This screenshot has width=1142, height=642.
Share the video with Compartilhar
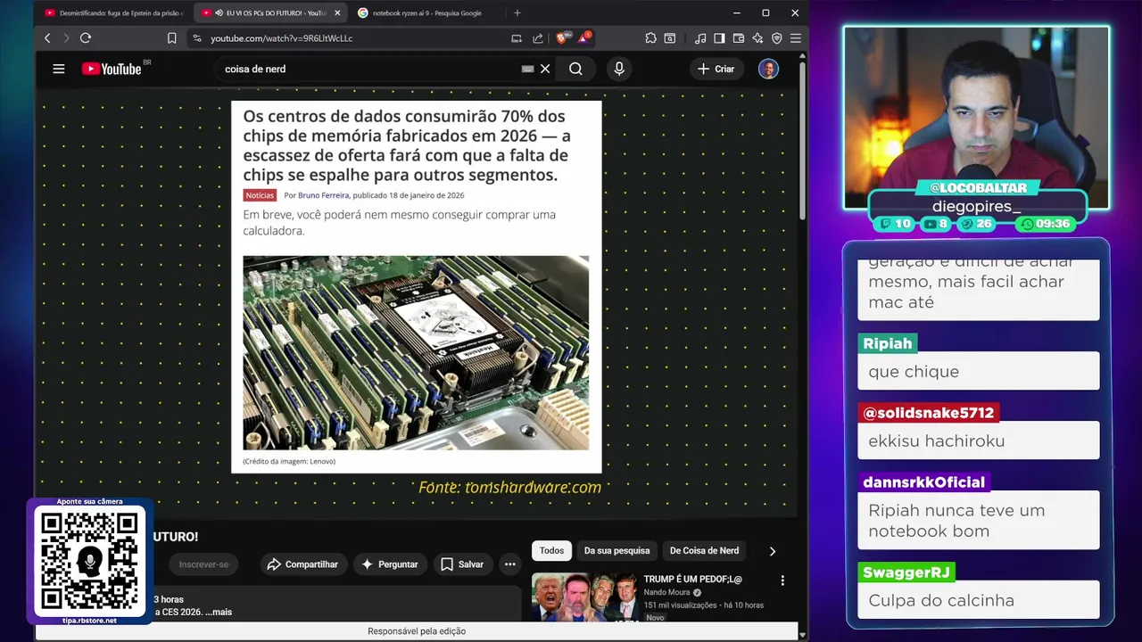coord(302,564)
